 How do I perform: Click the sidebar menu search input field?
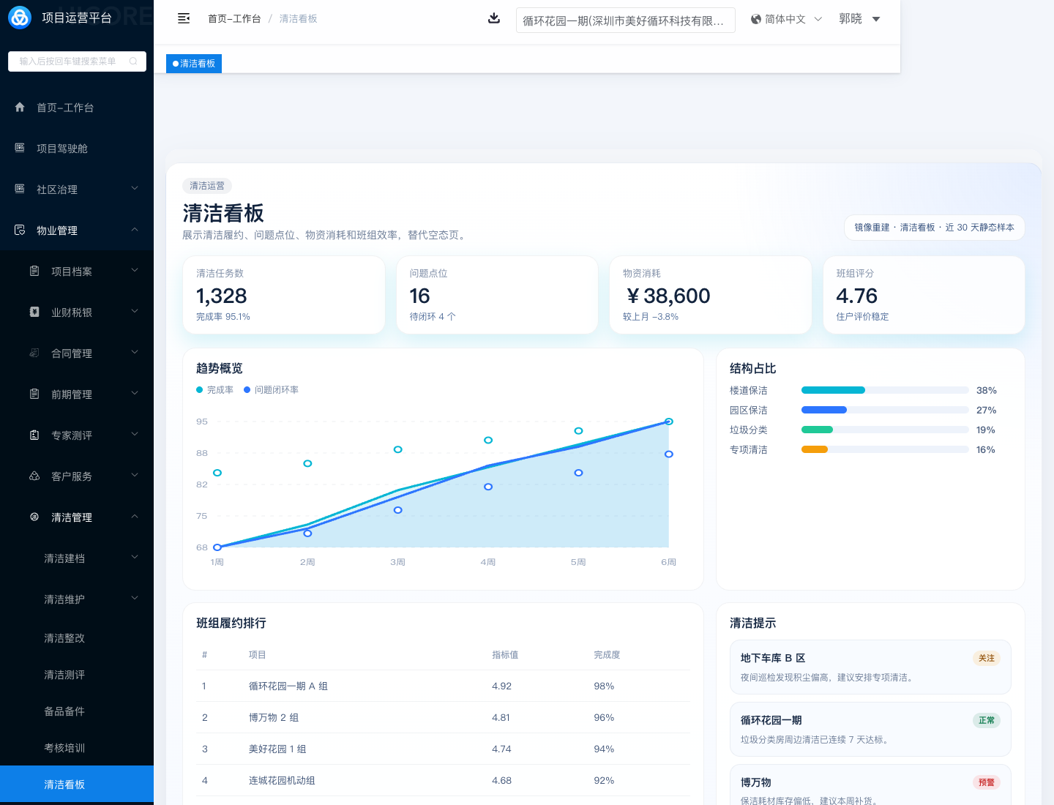tap(70, 61)
